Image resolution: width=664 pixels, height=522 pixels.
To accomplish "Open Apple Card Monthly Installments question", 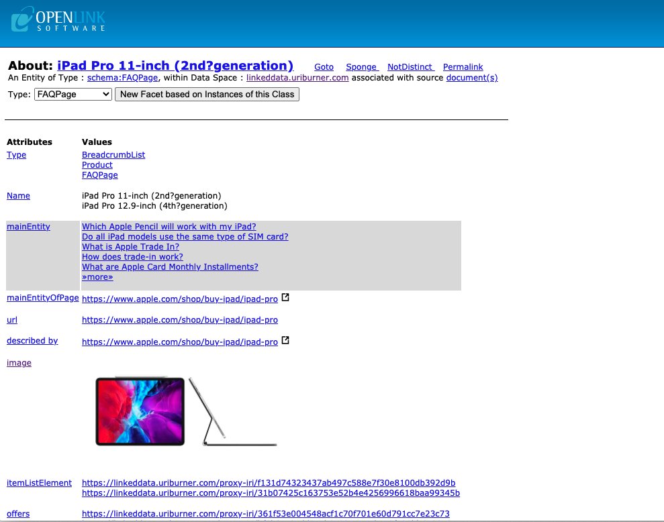I will tap(170, 267).
